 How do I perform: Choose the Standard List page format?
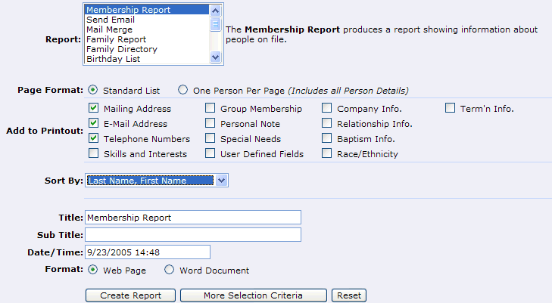click(x=93, y=91)
